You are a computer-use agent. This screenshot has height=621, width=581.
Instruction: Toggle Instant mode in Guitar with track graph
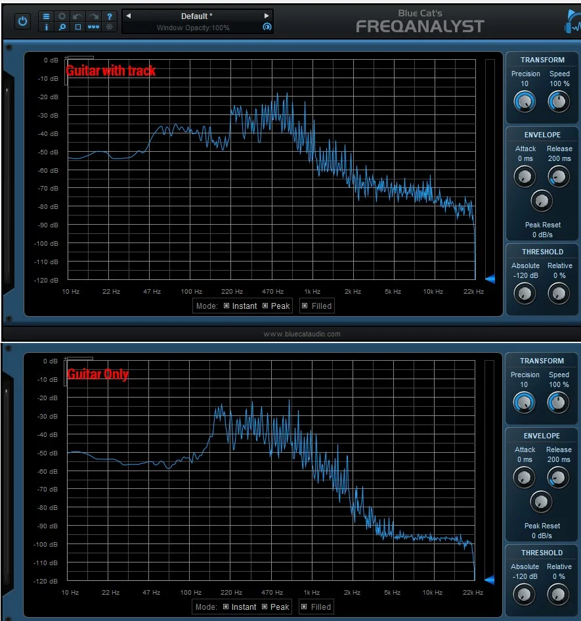tap(240, 306)
